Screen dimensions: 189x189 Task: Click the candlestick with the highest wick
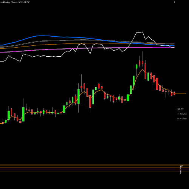(x=143, y=62)
